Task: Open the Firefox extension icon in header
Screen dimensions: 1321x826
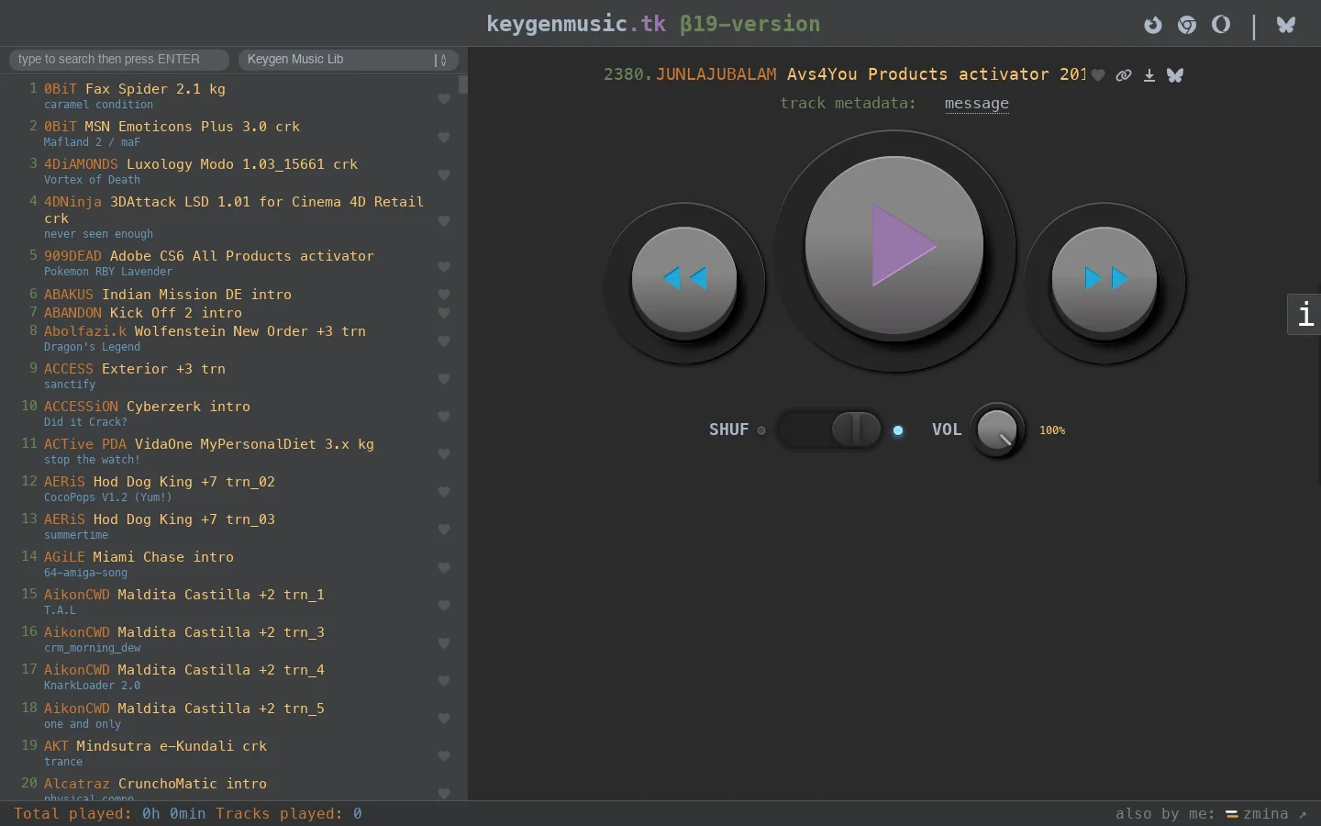Action: [x=1153, y=25]
